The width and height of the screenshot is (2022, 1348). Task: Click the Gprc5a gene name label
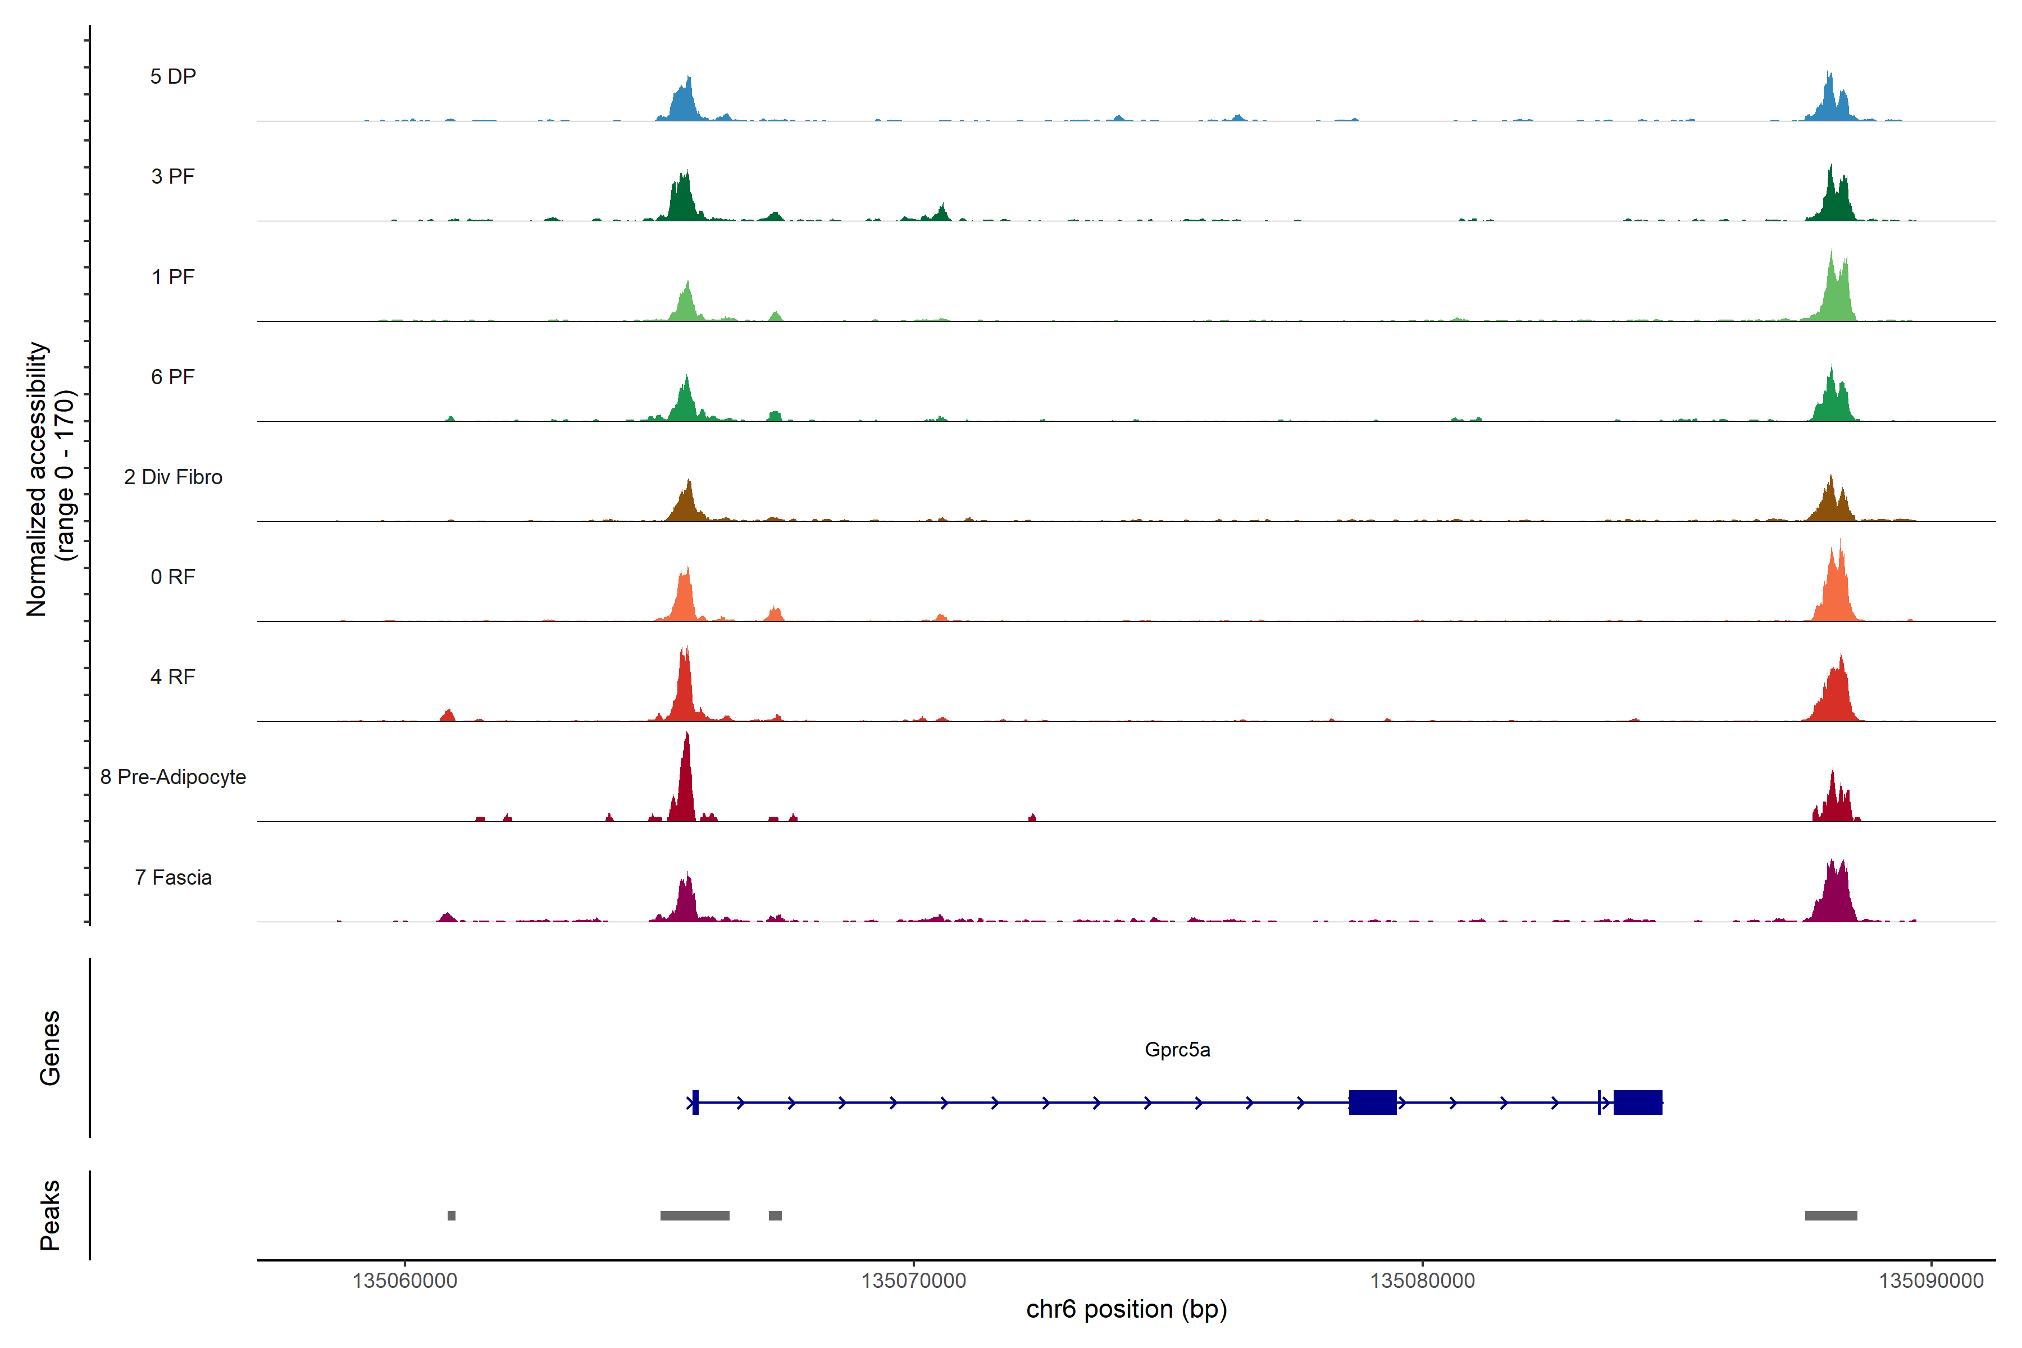(x=1177, y=1050)
